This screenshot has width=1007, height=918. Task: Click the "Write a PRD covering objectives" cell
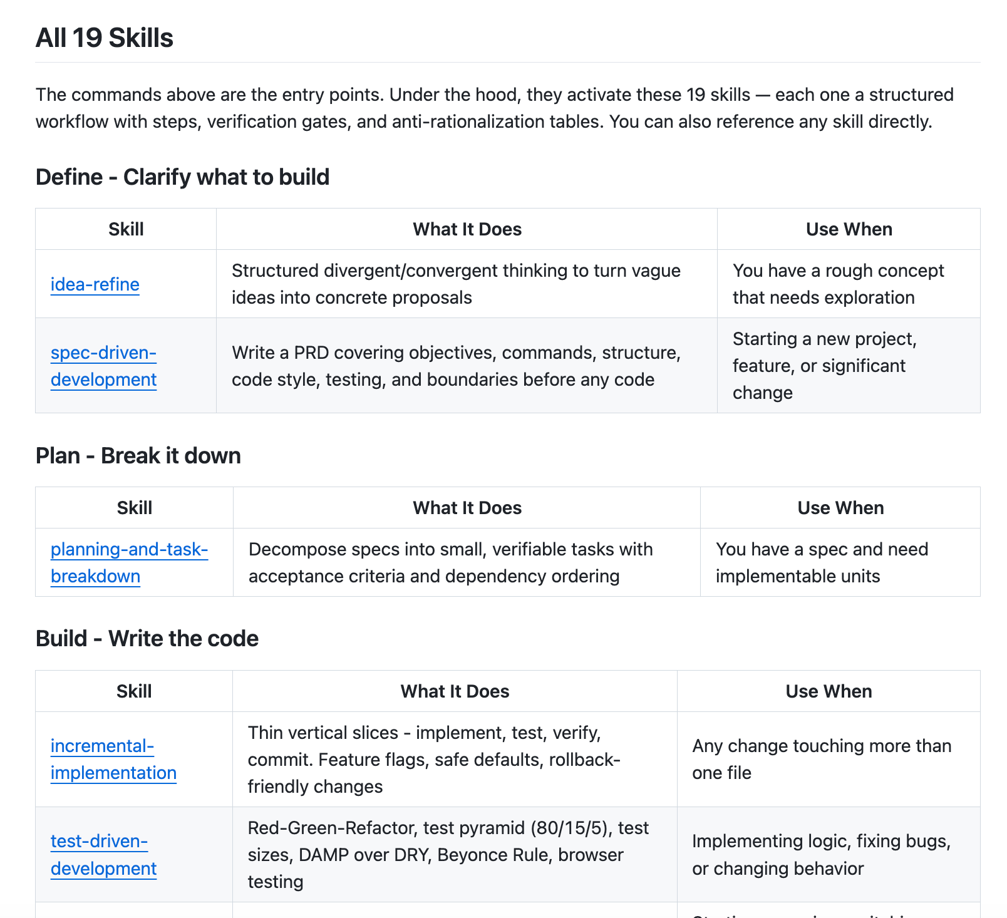[456, 366]
